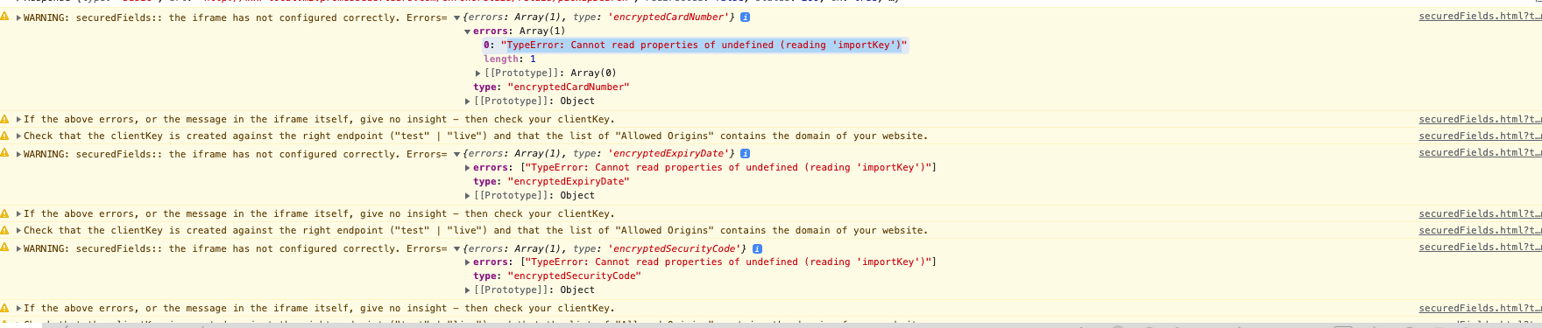
Task: Expand [[Prototype]]: Object under the encryptedCardNumber type
Action: pos(467,101)
